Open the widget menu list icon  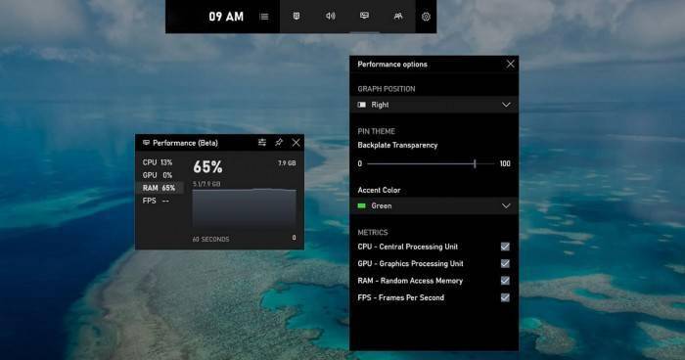(264, 17)
